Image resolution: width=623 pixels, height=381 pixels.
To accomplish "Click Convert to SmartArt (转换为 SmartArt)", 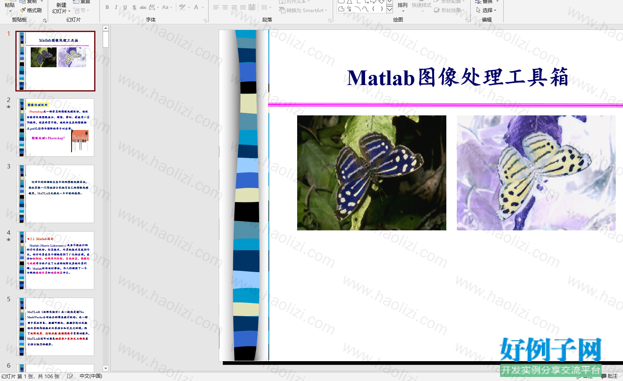I will (x=303, y=11).
